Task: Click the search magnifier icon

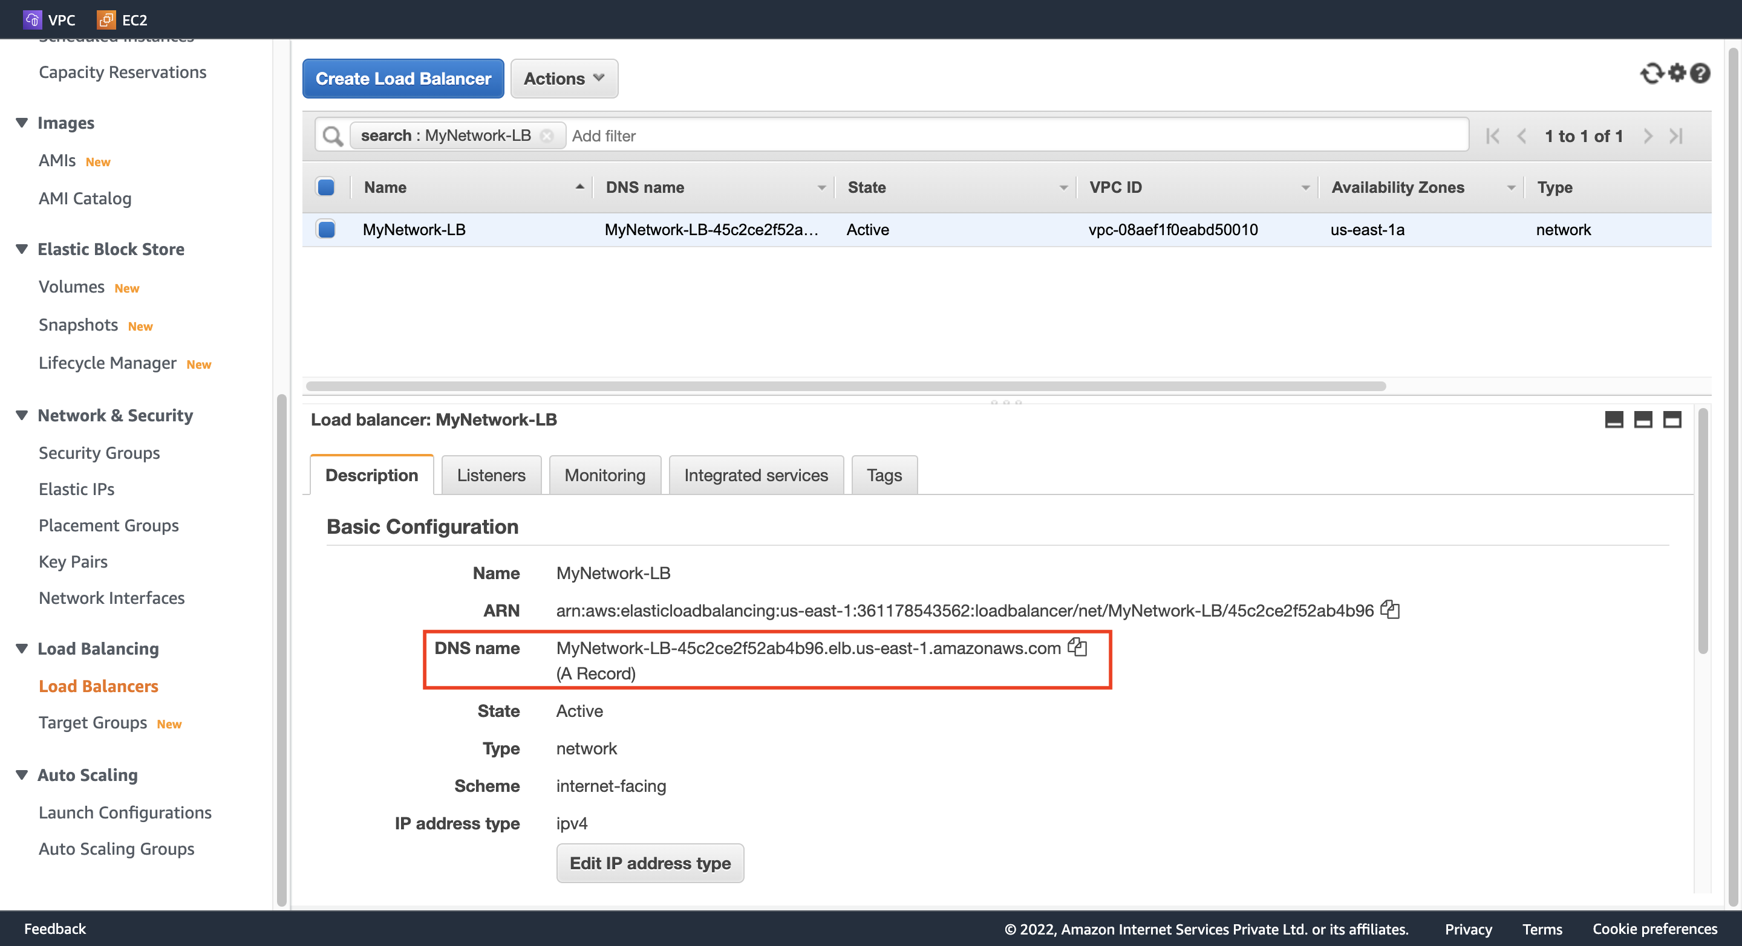Action: (x=332, y=136)
